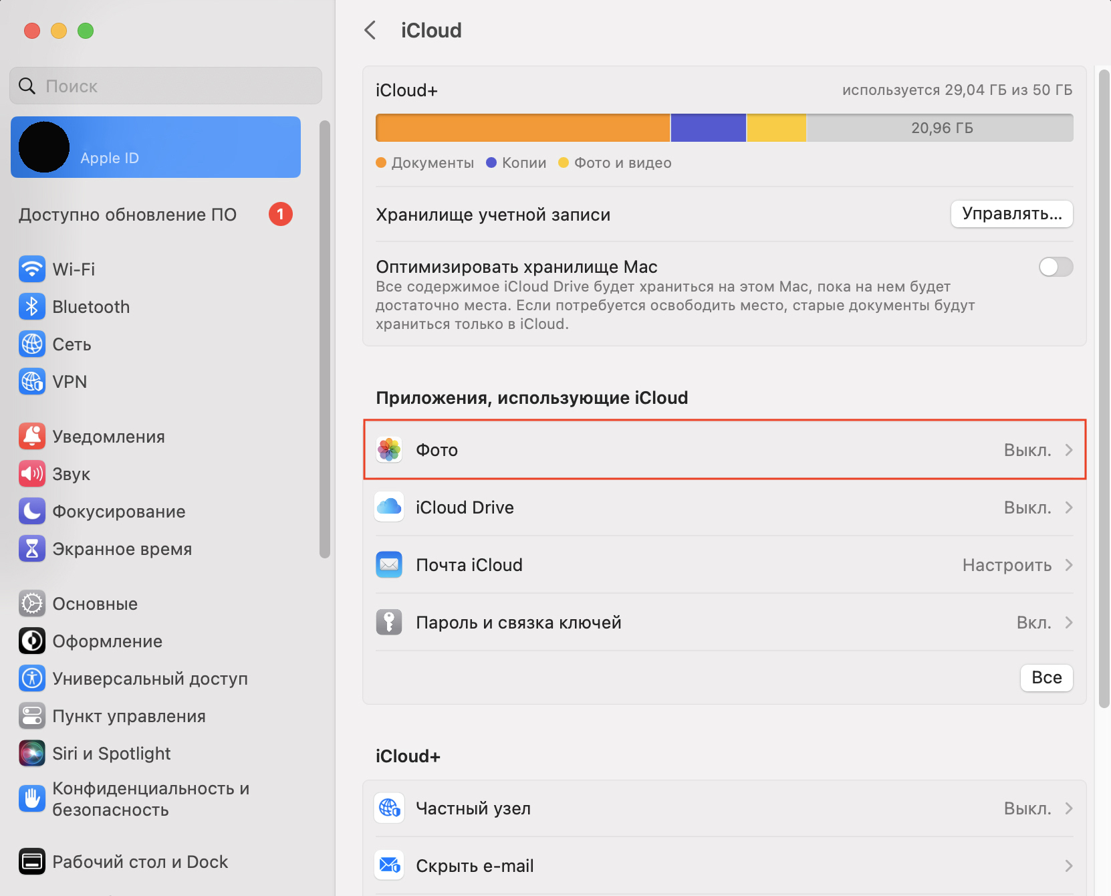Viewport: 1111px width, 896px height.
Task: Open Универсальный доступ accessibility icon
Action: pyautogui.click(x=32, y=679)
